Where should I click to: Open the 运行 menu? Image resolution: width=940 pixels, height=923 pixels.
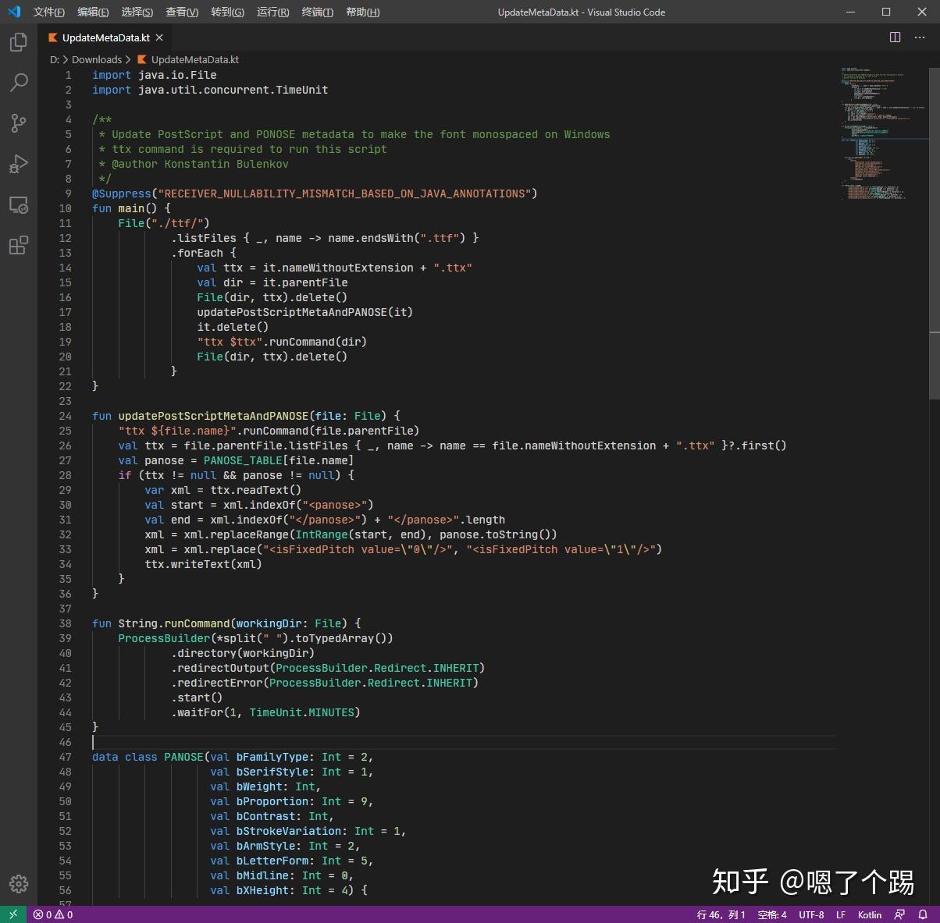point(272,12)
